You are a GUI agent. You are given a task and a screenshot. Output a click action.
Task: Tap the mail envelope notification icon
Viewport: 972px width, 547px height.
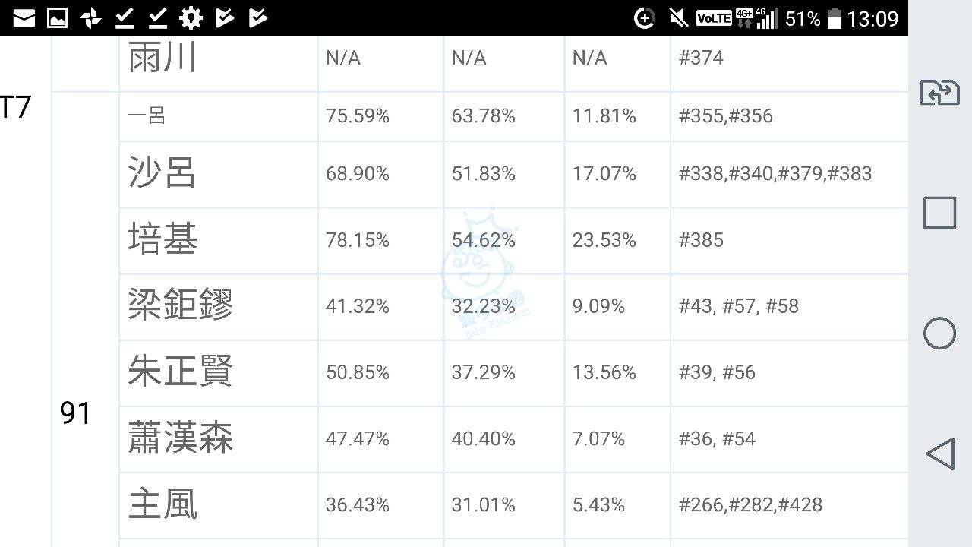point(24,18)
